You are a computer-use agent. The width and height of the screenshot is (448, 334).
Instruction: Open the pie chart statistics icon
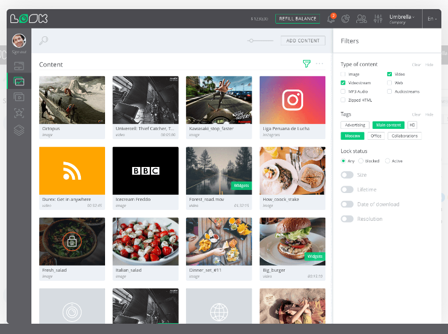point(346,19)
